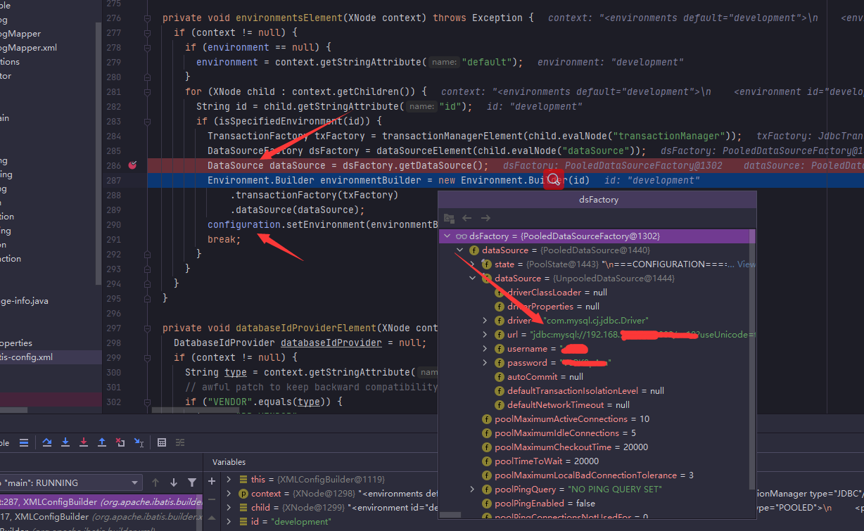Screen dimensions: 864x531
Task: Select the ge-info.java file in project tree
Action: coord(24,301)
